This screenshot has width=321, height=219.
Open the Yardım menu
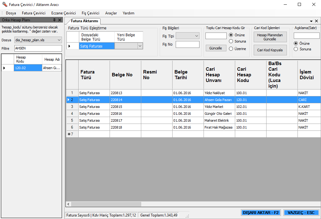[129, 13]
